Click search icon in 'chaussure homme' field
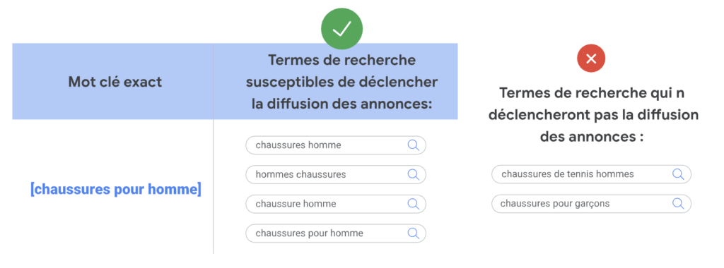This screenshot has height=268, width=724. tap(413, 204)
